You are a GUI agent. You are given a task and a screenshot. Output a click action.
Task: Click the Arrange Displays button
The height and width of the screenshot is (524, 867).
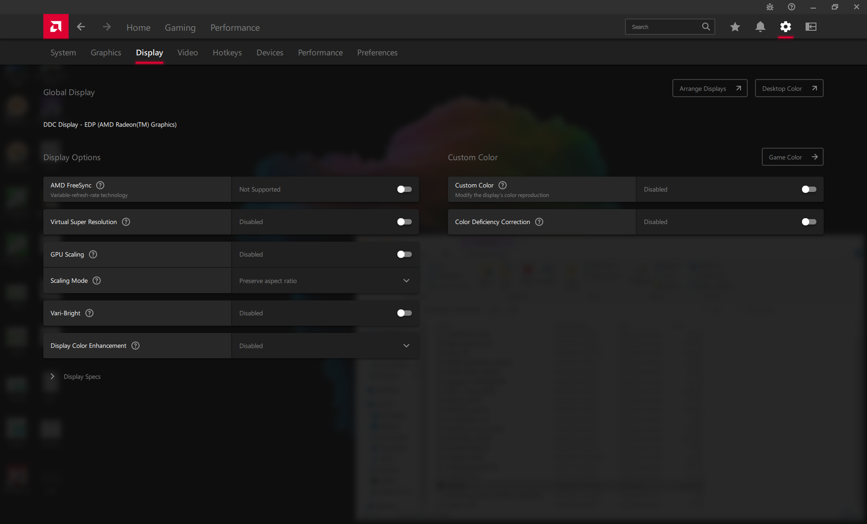coord(709,89)
